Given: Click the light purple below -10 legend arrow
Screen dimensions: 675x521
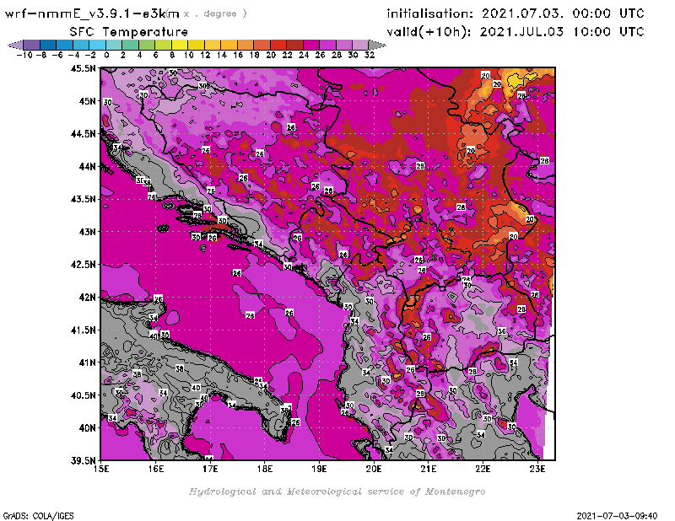Looking at the screenshot, I should pyautogui.click(x=16, y=45).
